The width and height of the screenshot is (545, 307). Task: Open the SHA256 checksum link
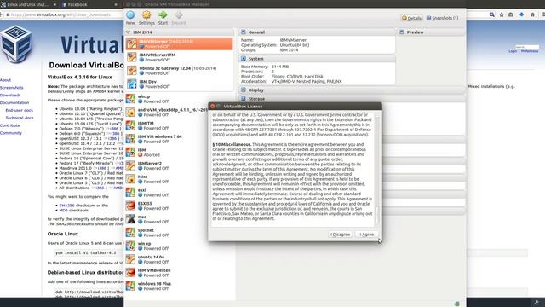[66, 206]
